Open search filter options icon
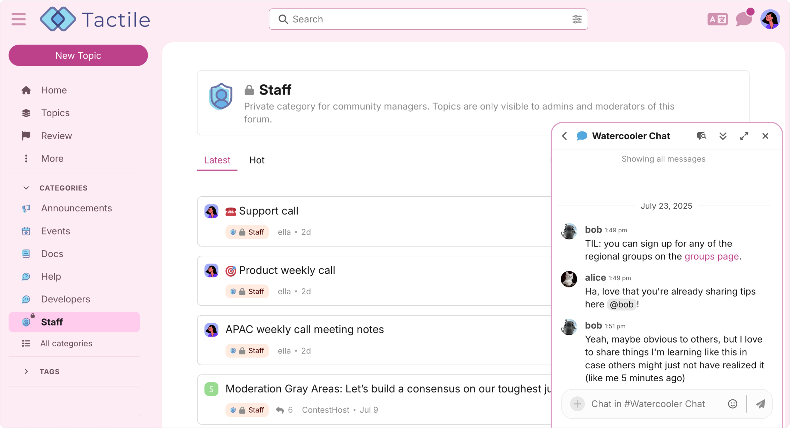The height and width of the screenshot is (428, 790). point(576,19)
